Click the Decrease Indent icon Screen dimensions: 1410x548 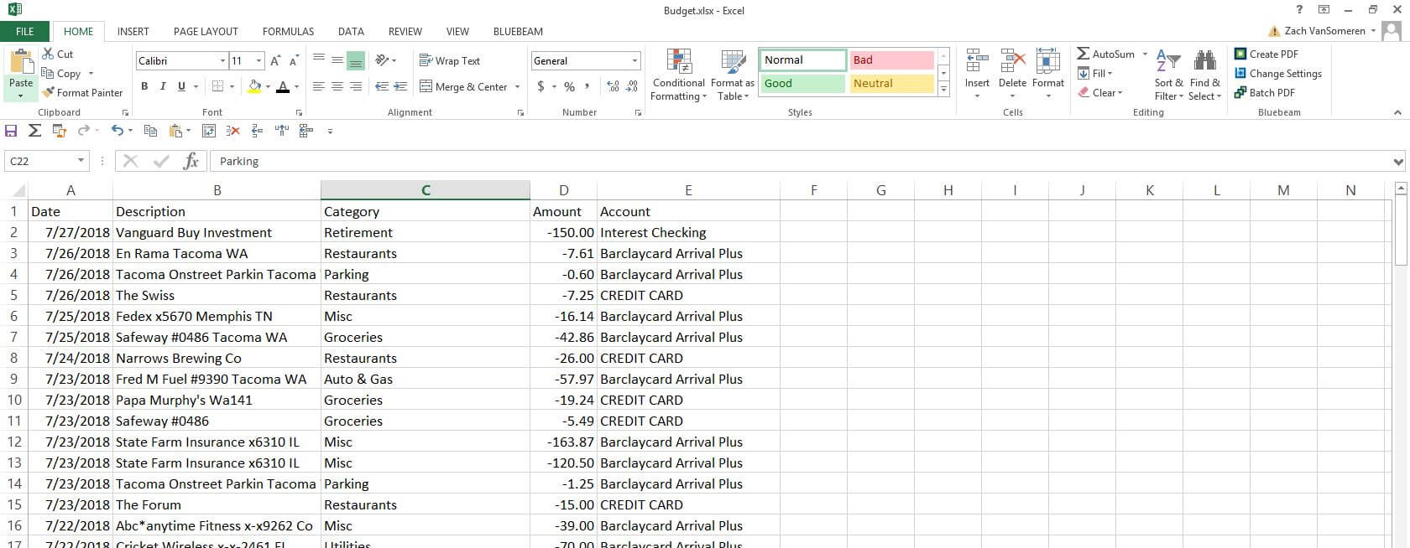[x=382, y=86]
